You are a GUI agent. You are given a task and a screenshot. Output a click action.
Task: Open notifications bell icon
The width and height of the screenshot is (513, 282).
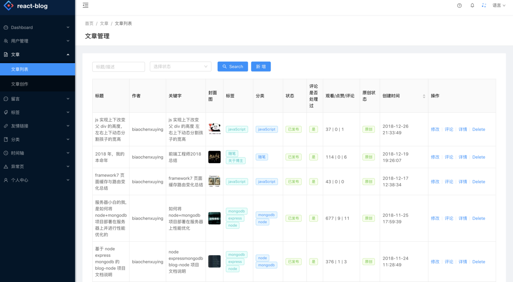472,6
